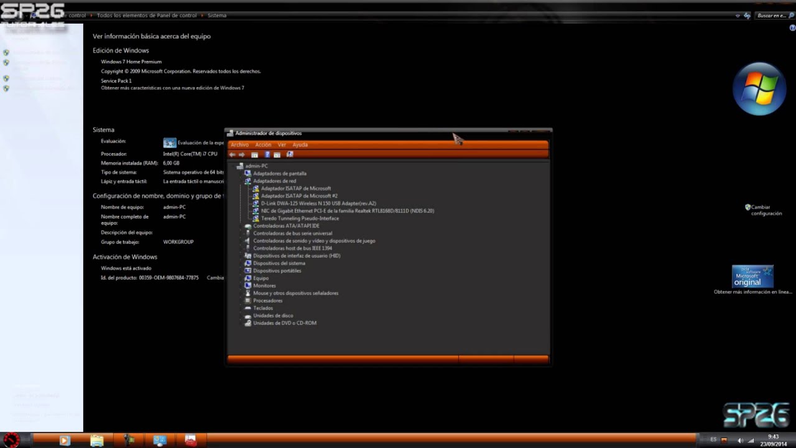Click the Monitores category icon
Viewport: 796px width, 448px height.
tap(248, 286)
